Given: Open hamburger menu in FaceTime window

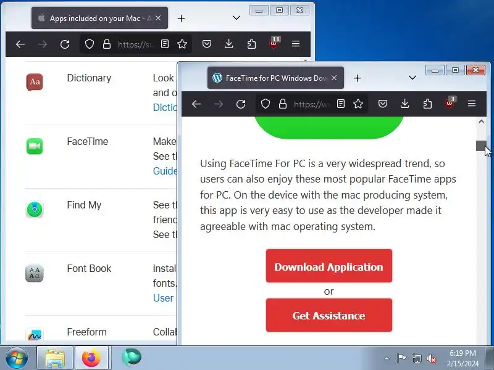Looking at the screenshot, I should [x=472, y=104].
